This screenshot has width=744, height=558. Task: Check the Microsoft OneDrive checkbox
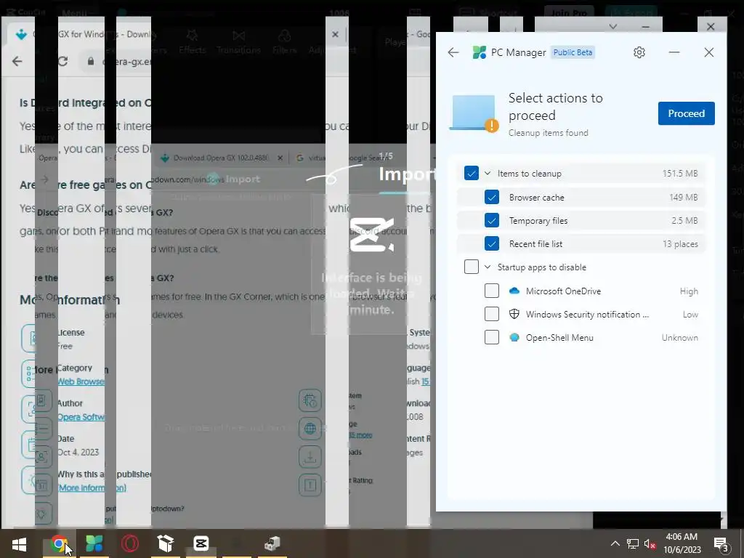[x=492, y=291]
